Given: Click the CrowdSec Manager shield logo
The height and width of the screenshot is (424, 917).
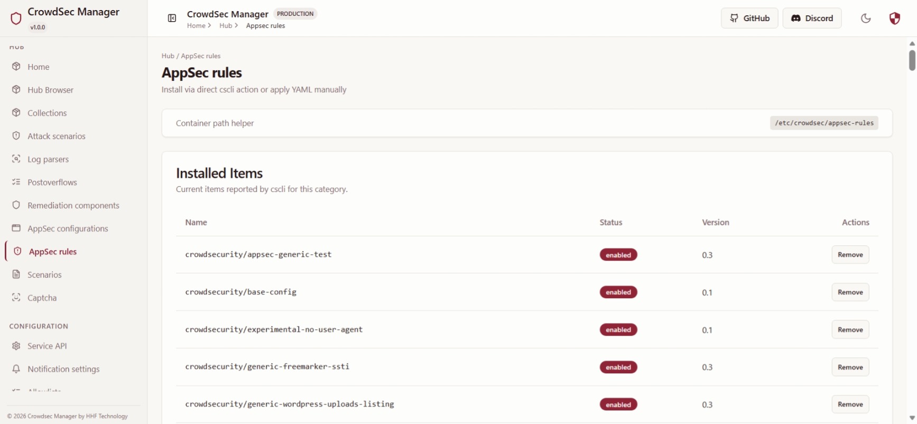Looking at the screenshot, I should pyautogui.click(x=16, y=19).
